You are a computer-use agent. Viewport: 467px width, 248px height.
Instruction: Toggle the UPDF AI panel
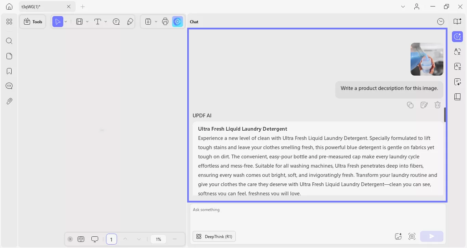[457, 37]
